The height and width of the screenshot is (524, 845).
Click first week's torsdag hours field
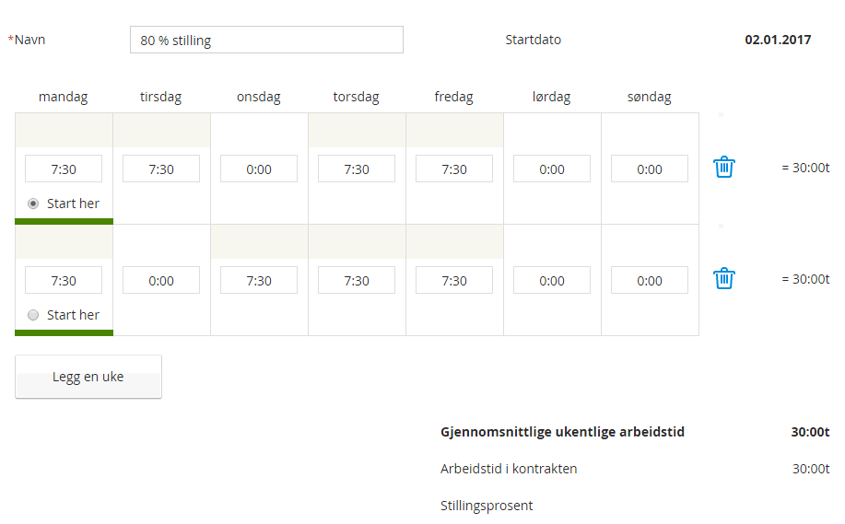(x=357, y=169)
